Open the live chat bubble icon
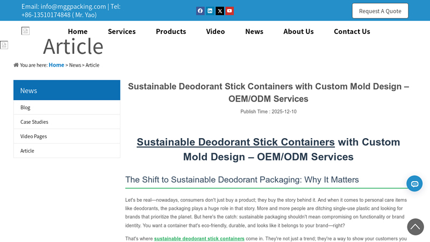The width and height of the screenshot is (430, 242). tap(414, 183)
